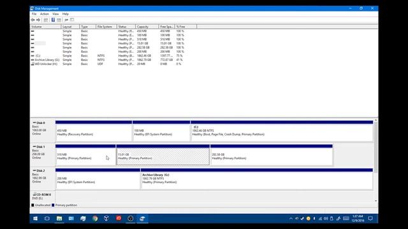
Task: Open Help via blue question-mark icon
Action: tap(53, 20)
